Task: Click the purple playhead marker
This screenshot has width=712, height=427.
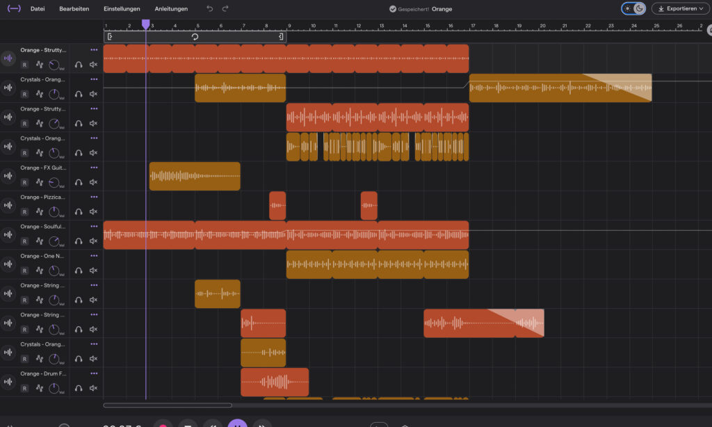Action: pos(146,24)
